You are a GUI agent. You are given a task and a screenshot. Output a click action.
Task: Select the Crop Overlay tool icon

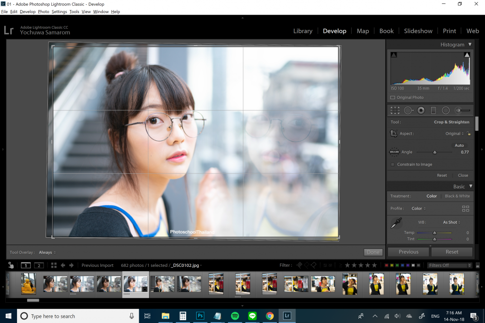[395, 110]
